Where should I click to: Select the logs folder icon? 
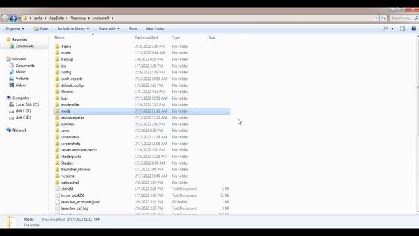[x=57, y=98]
